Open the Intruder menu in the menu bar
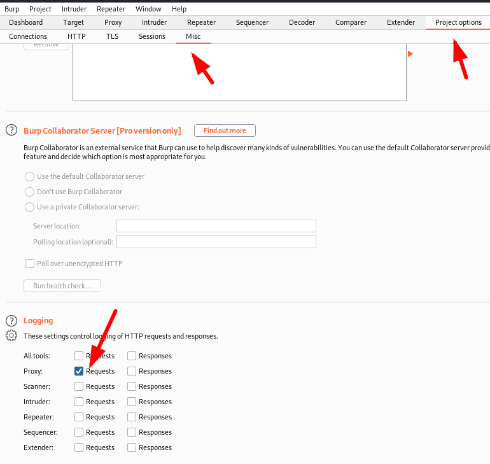The image size is (490, 464). (x=74, y=9)
